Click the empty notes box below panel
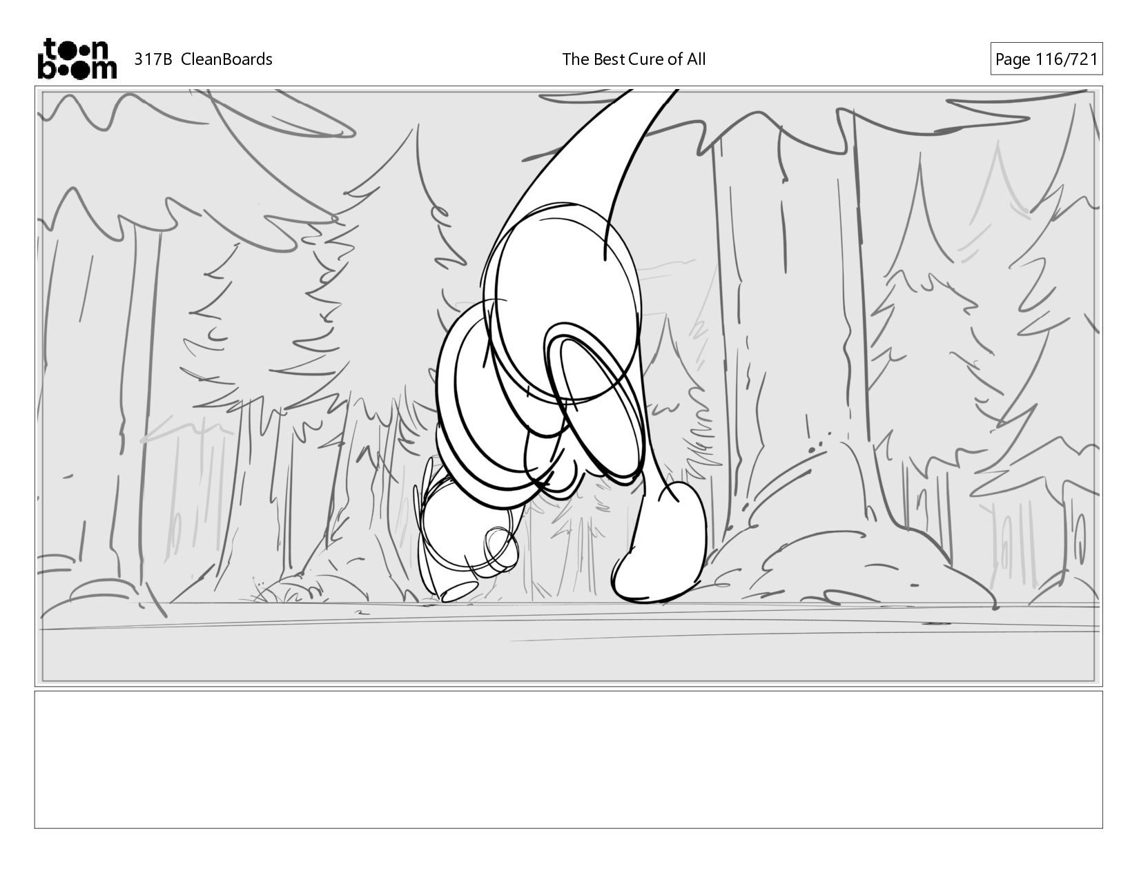Image resolution: width=1139 pixels, height=880 pixels. pos(569,759)
